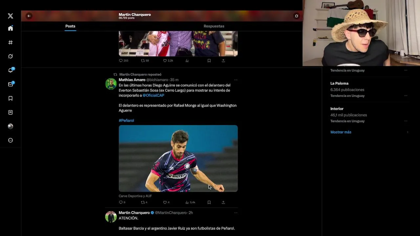Open profile avatar in left sidebar
The height and width of the screenshot is (236, 420).
[10, 126]
